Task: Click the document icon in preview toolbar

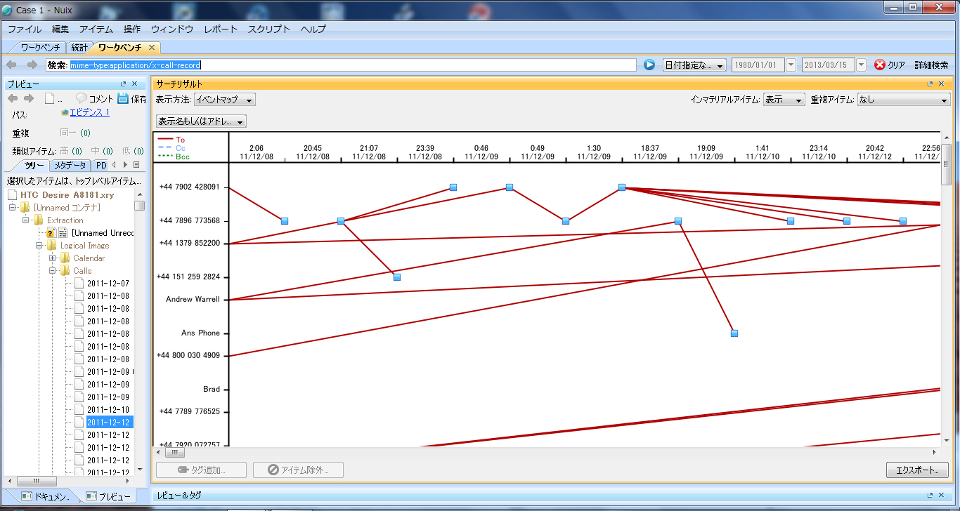Action: click(50, 98)
